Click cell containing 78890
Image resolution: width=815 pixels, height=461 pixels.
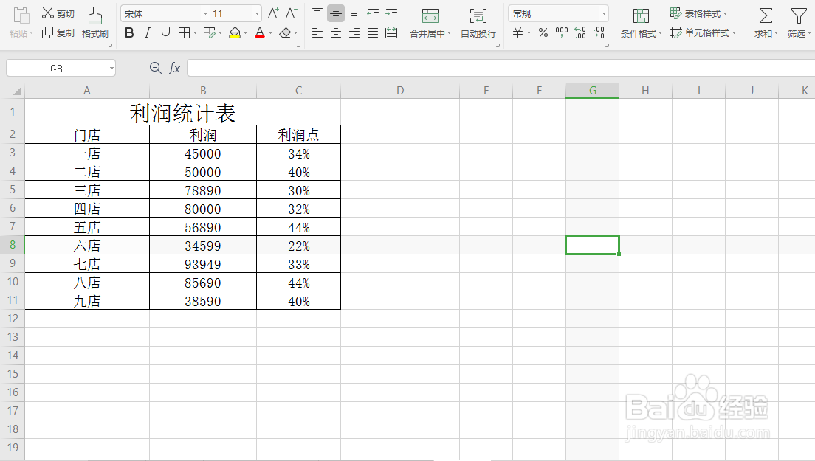[x=203, y=190]
